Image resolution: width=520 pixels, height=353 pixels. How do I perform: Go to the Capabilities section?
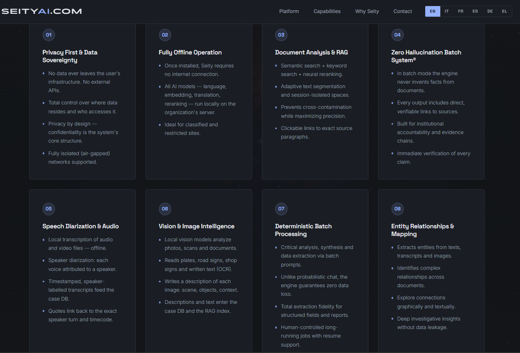[x=327, y=11]
